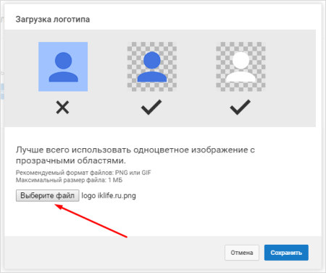
Task: Click the Лучше всего использовать description text
Action: 135,155
